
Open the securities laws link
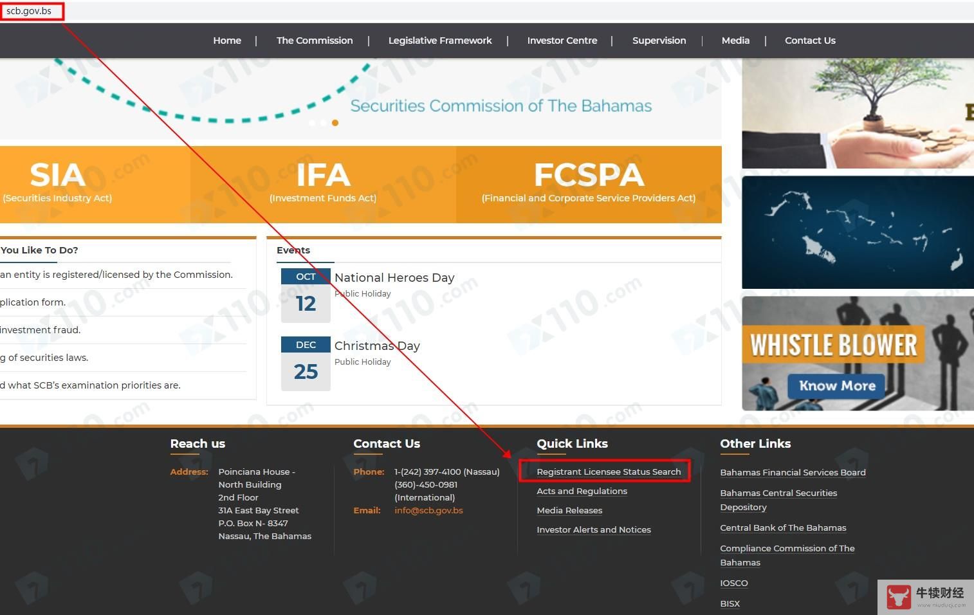tap(44, 358)
